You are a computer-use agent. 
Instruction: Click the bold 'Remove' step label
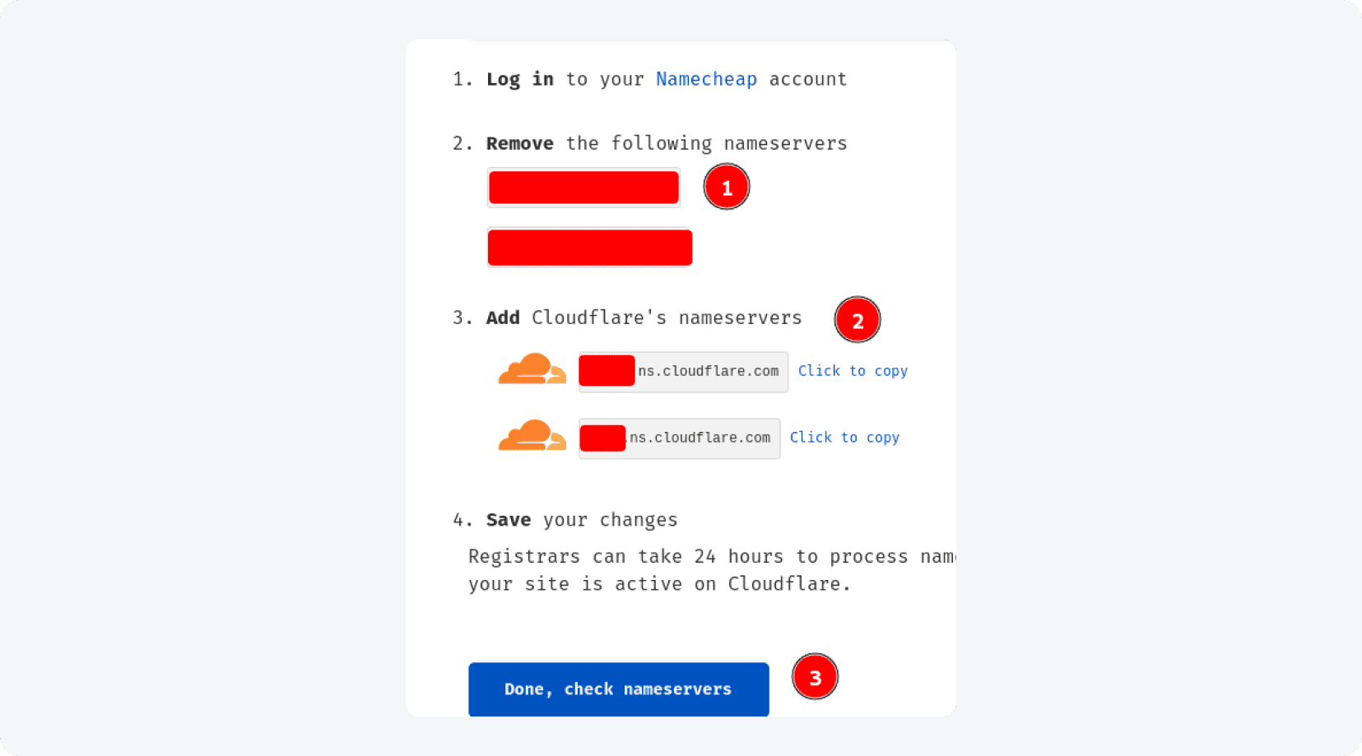tap(519, 143)
